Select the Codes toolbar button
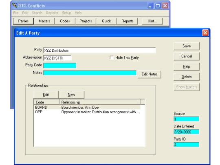 (65, 21)
